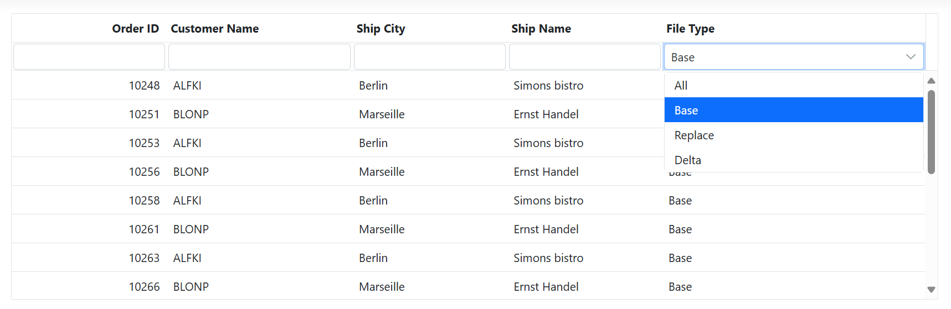Viewport: 951px width, 309px height.
Task: Choose the highlighted Base option
Action: (794, 110)
